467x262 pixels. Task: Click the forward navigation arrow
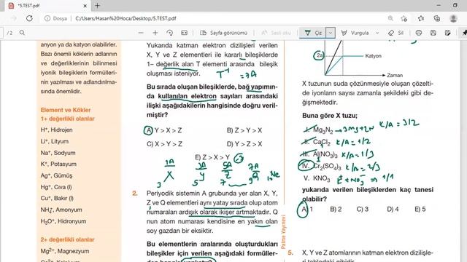click(x=14, y=18)
